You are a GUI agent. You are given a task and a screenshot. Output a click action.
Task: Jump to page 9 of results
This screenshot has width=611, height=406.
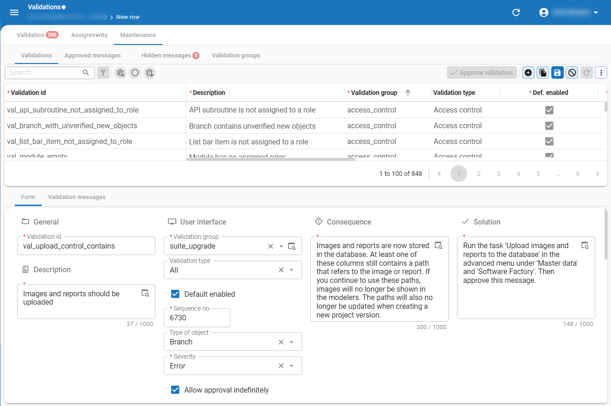(x=578, y=174)
